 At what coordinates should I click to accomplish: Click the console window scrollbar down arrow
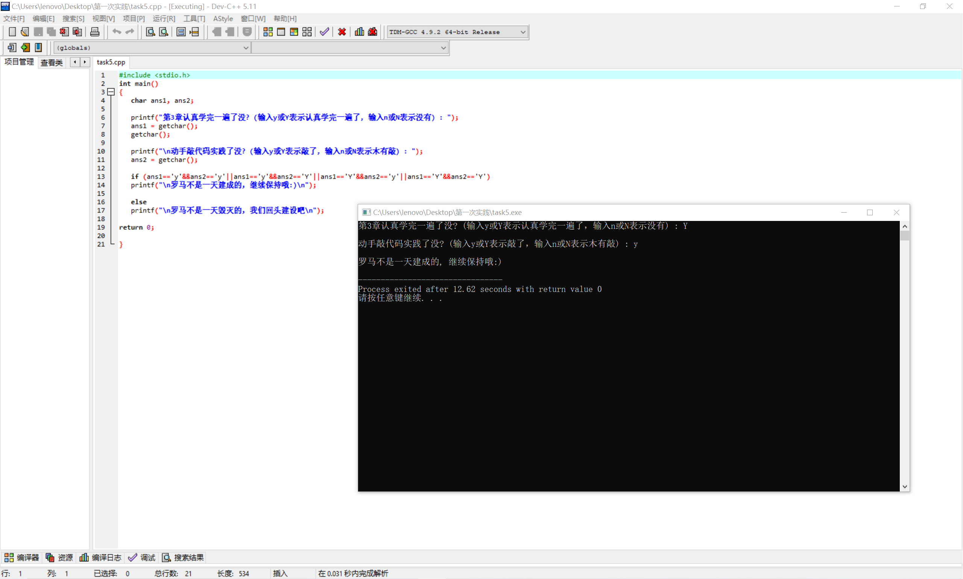905,487
